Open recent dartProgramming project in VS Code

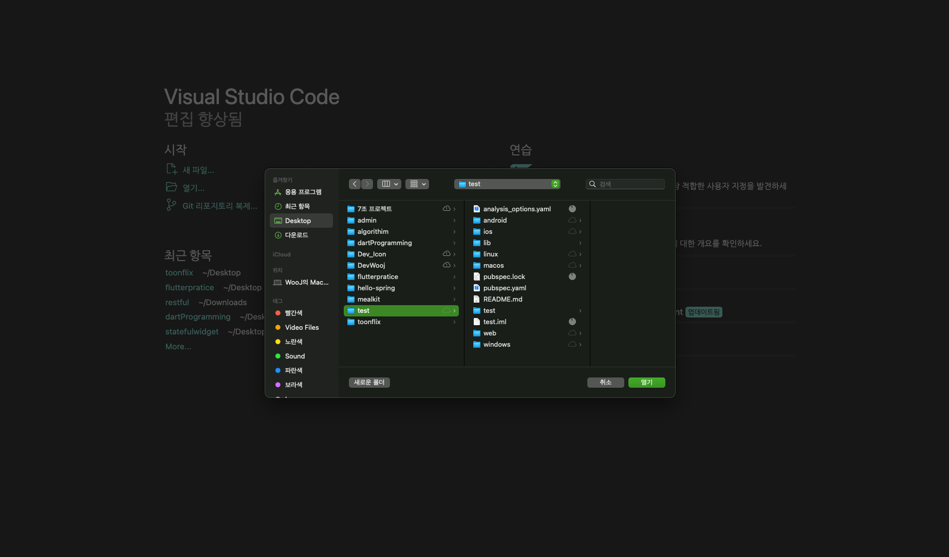(x=198, y=317)
